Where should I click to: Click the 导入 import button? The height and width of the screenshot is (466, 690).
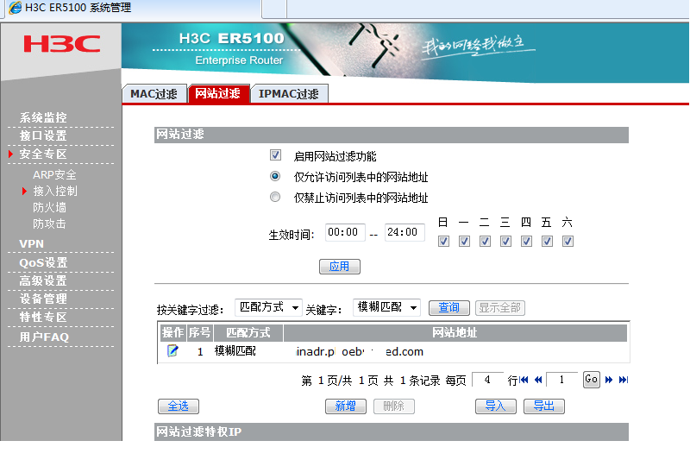point(495,406)
